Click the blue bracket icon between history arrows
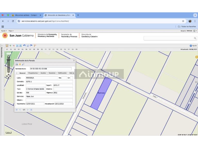Viewport: 198px width, 148px height. point(28,46)
